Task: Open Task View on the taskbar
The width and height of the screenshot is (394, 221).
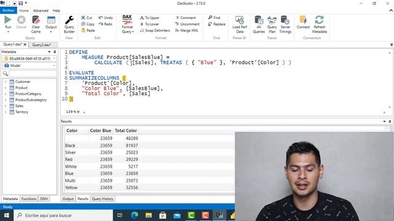Action: [120, 215]
